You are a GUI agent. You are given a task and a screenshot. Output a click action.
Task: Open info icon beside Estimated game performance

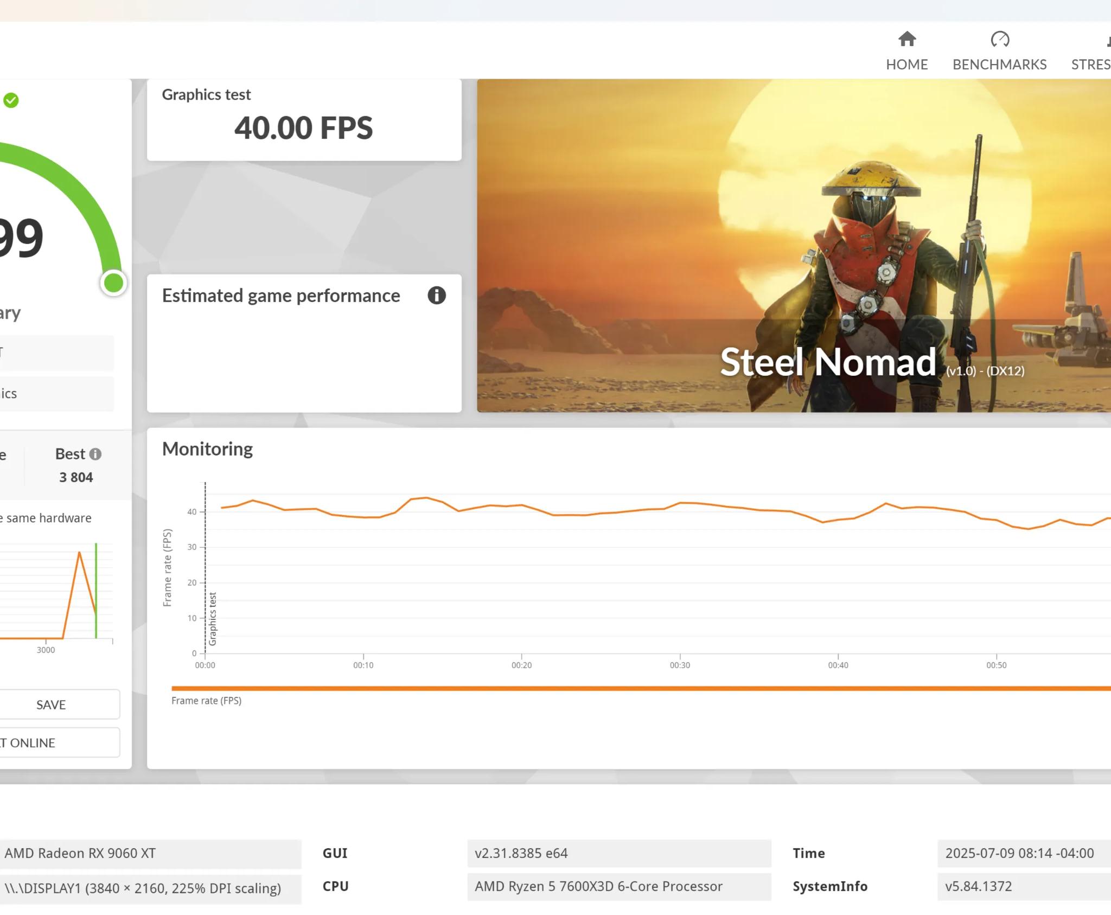[x=437, y=296]
